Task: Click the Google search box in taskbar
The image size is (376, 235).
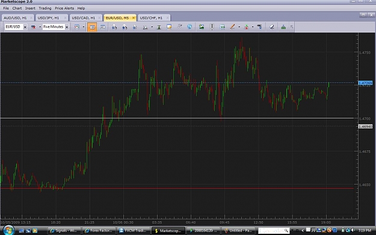Action: click(274, 231)
